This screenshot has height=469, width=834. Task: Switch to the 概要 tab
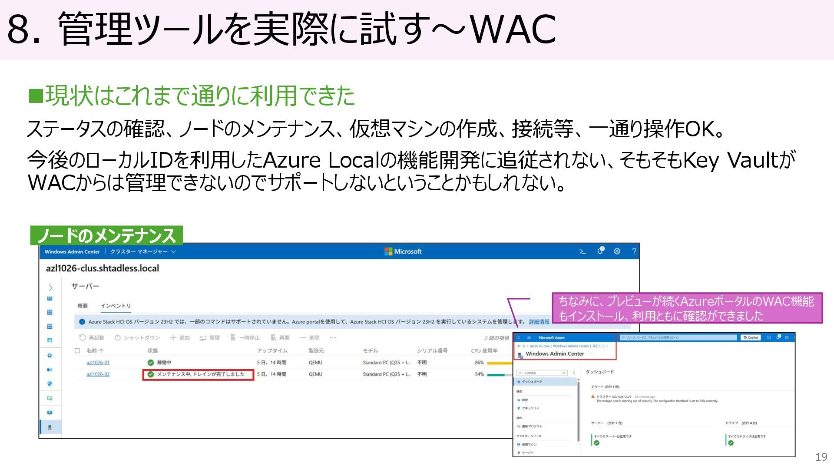pyautogui.click(x=83, y=306)
